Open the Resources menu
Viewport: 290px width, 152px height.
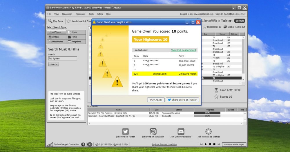pos(80,14)
